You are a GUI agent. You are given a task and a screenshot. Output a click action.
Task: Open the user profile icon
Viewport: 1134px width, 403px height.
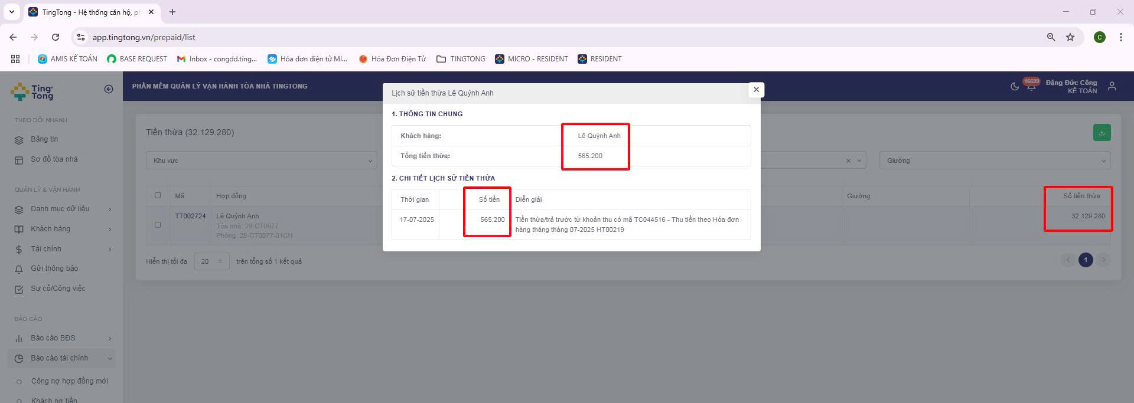1112,87
